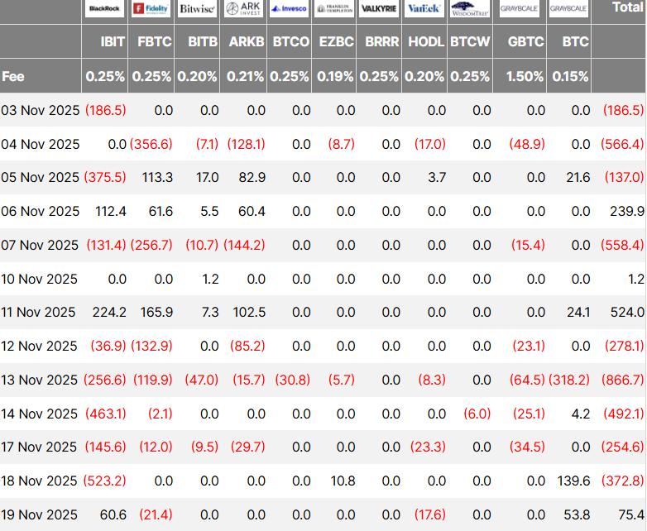
Task: Select the 03 Nov 2025 date cell
Action: tap(40, 110)
